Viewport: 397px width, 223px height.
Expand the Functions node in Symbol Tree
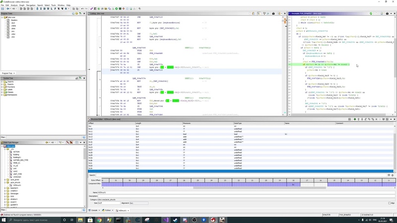pos(2,87)
